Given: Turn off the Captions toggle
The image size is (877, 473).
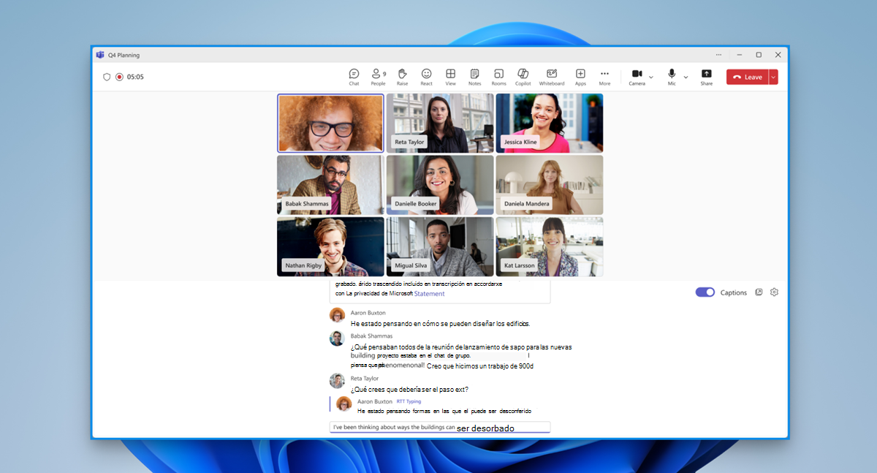Looking at the screenshot, I should click(705, 292).
